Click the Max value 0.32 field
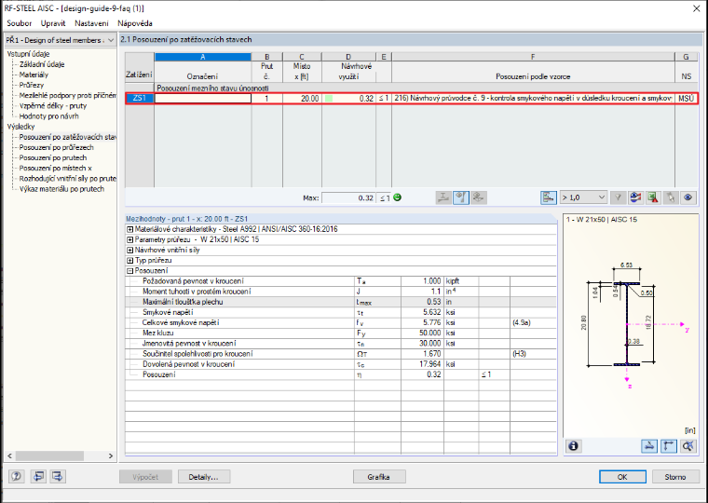 pyautogui.click(x=348, y=197)
